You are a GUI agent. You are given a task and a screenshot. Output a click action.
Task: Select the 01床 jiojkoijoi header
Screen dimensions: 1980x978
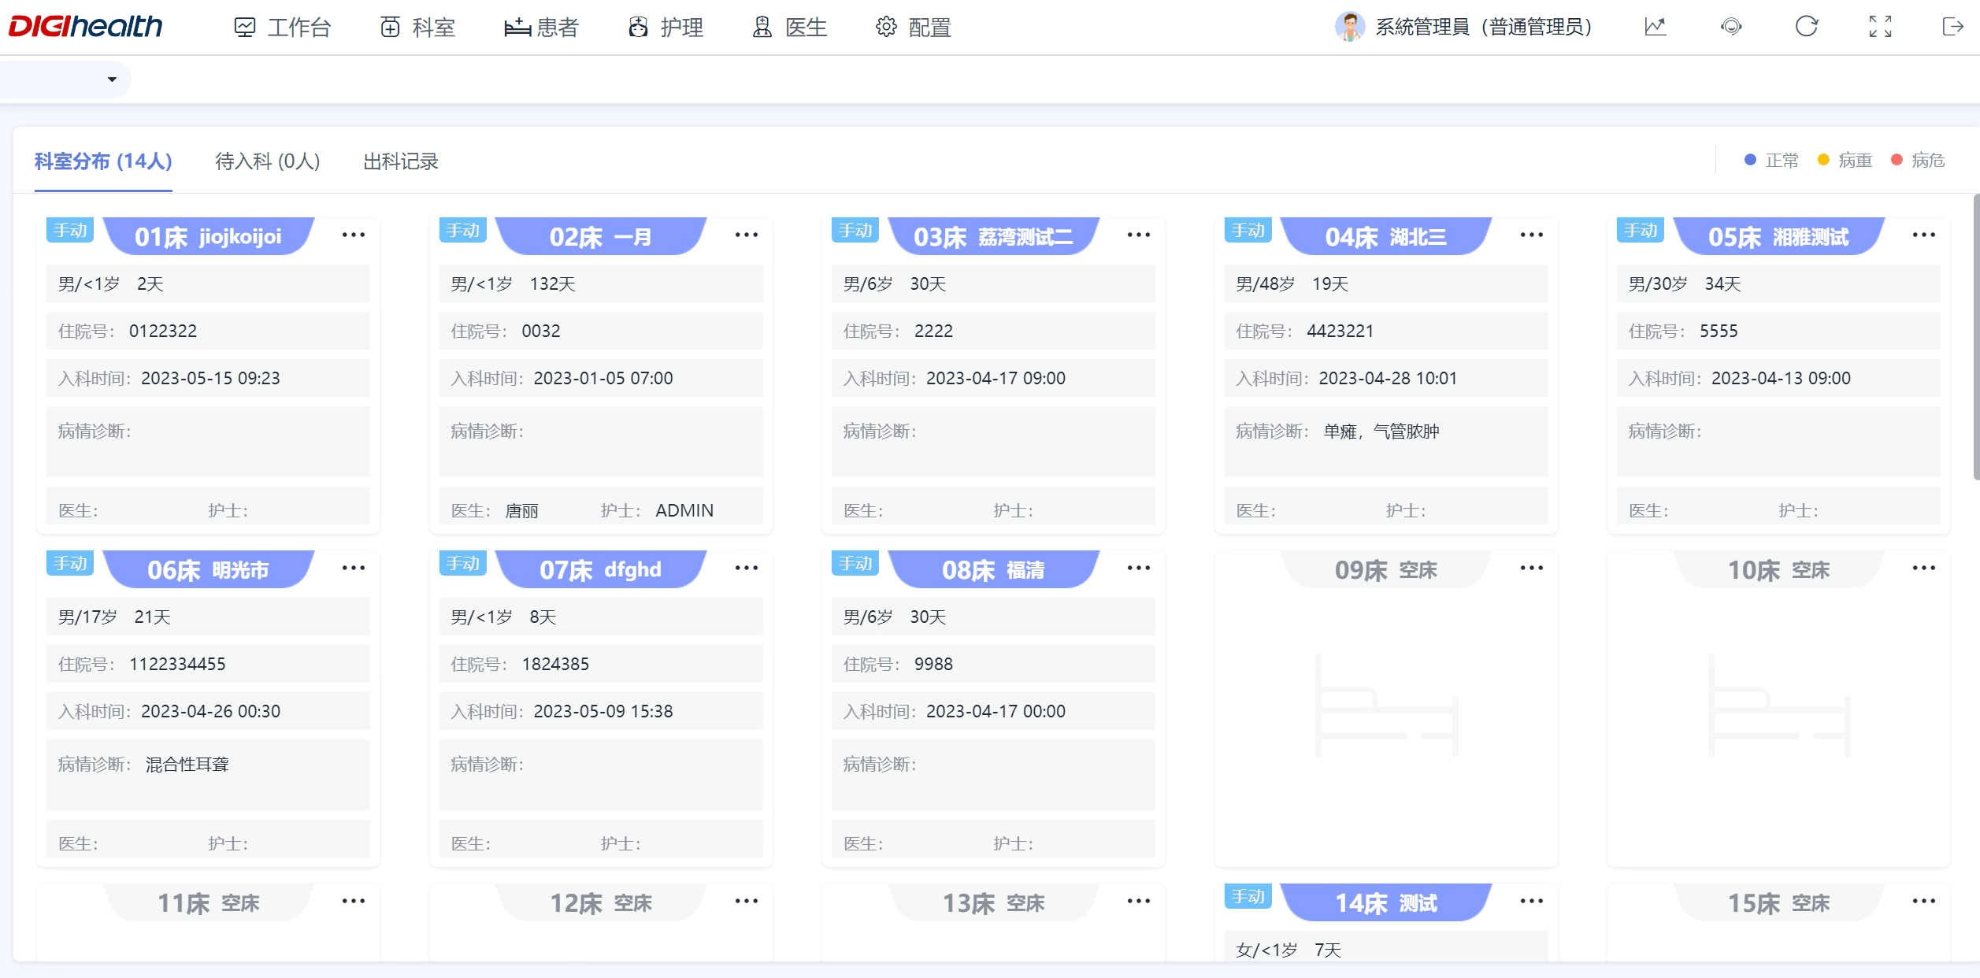209,236
